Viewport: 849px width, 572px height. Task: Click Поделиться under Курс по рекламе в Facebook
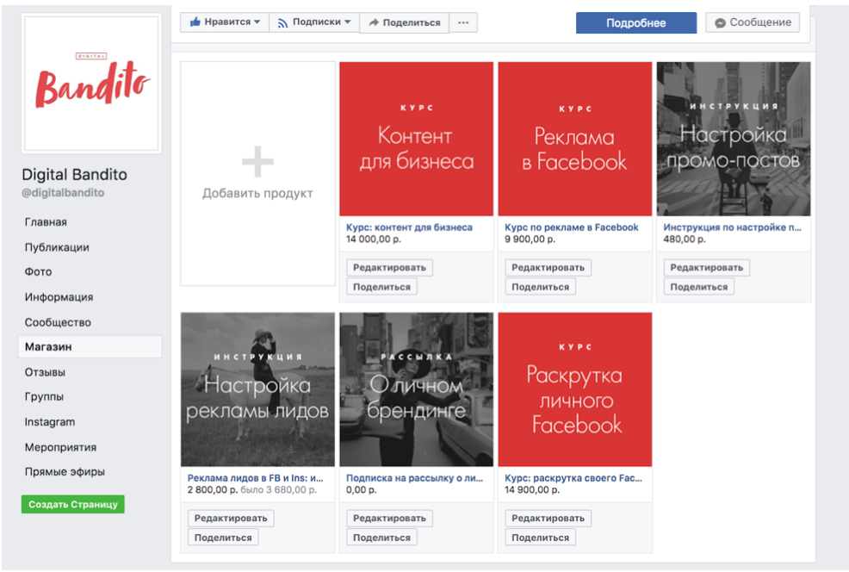[x=541, y=287]
